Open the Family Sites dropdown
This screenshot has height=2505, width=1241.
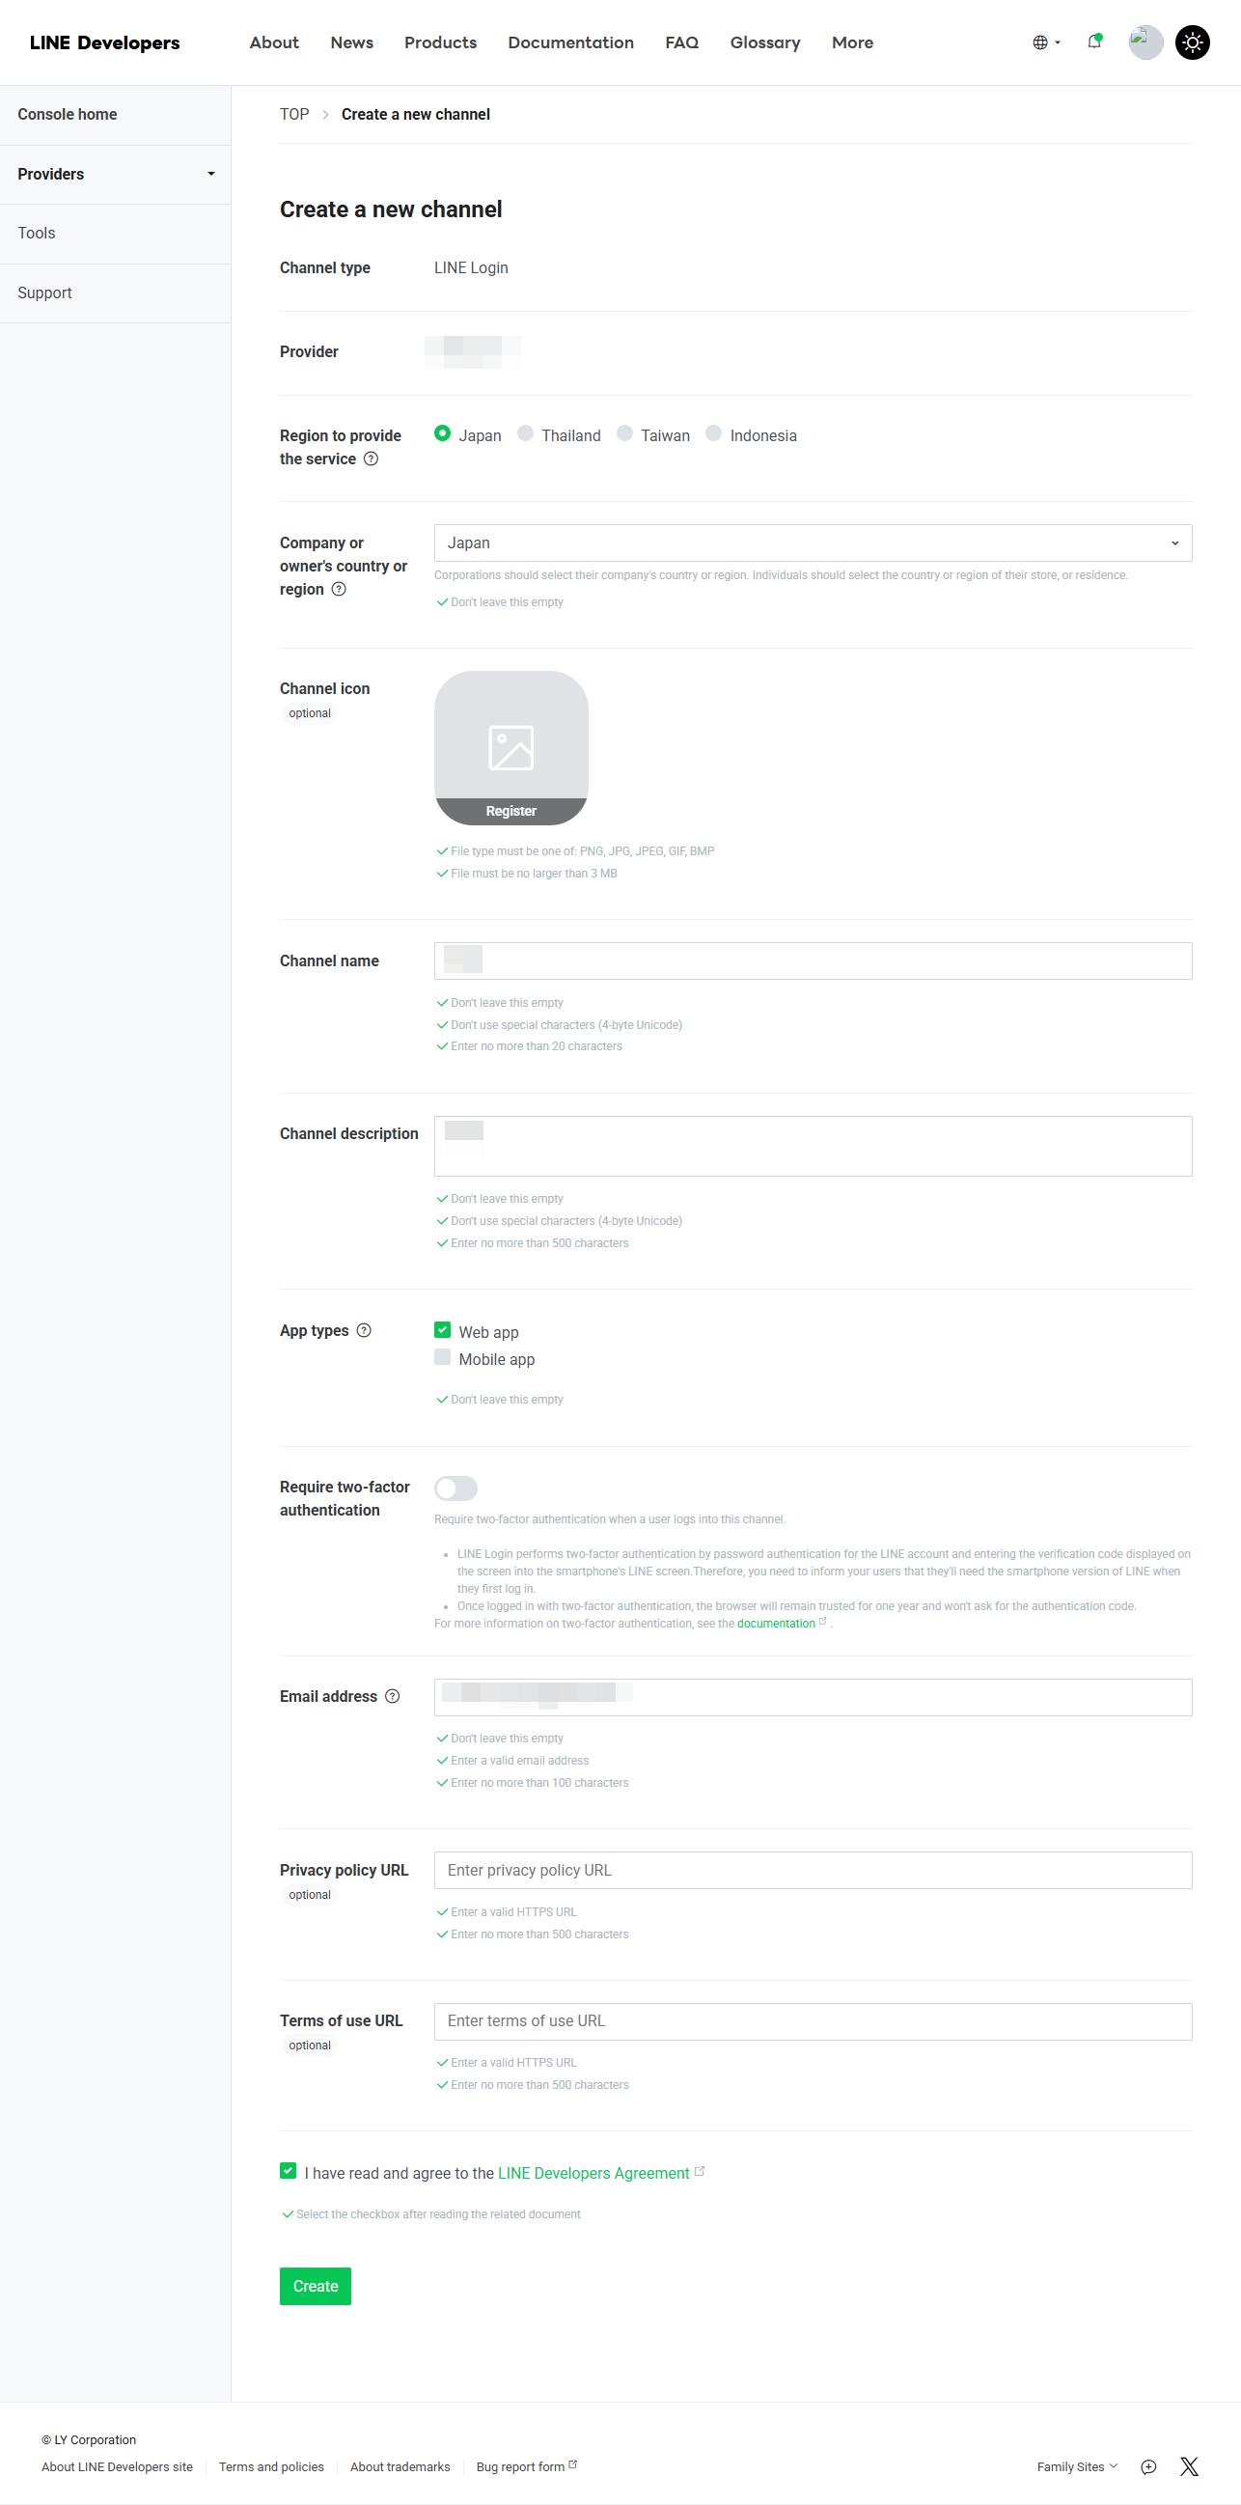pyautogui.click(x=1075, y=2466)
